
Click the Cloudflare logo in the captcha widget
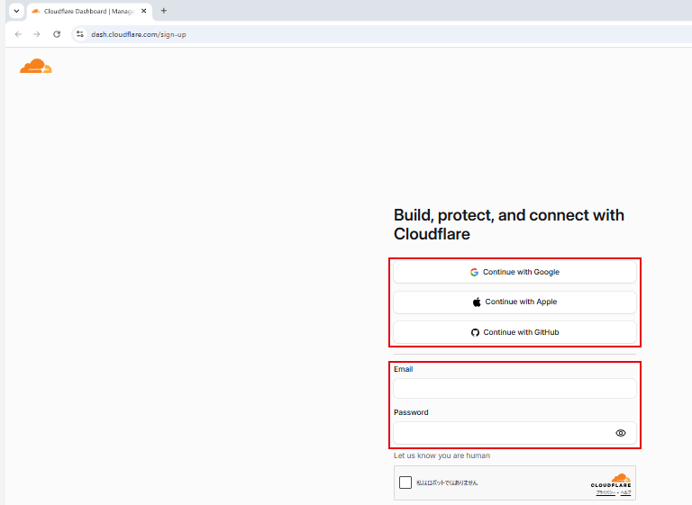point(611,481)
